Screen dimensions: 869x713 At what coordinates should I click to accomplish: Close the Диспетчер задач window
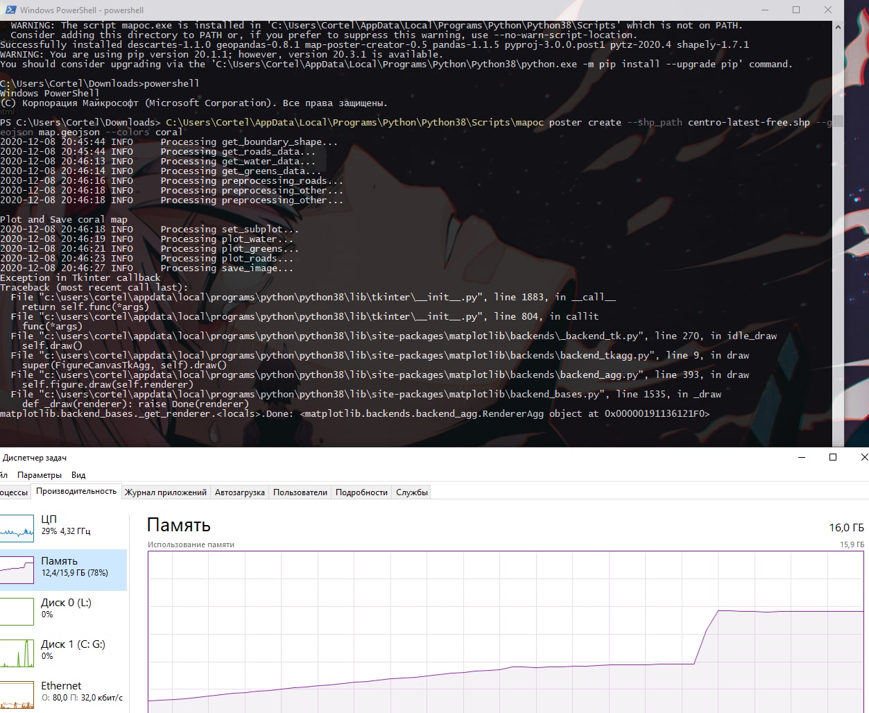864,457
